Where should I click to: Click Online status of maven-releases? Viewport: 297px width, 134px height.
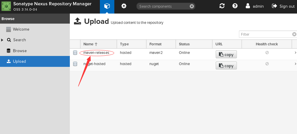[184, 53]
